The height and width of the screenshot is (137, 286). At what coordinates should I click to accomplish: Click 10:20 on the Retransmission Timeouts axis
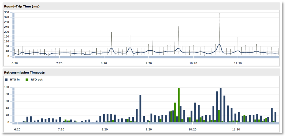pos(192,129)
